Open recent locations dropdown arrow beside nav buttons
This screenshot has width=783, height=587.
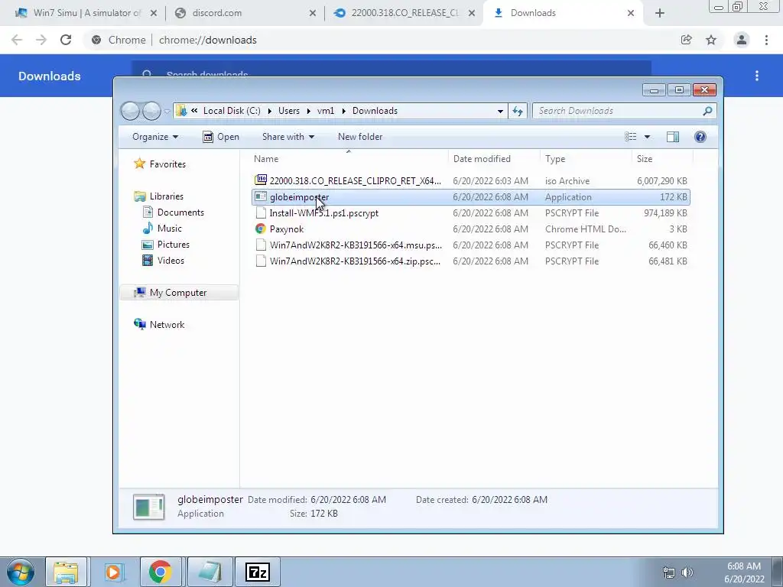coord(167,112)
